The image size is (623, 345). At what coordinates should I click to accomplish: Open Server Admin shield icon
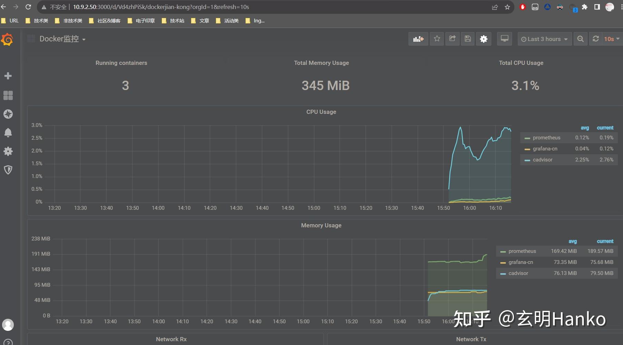tap(8, 170)
